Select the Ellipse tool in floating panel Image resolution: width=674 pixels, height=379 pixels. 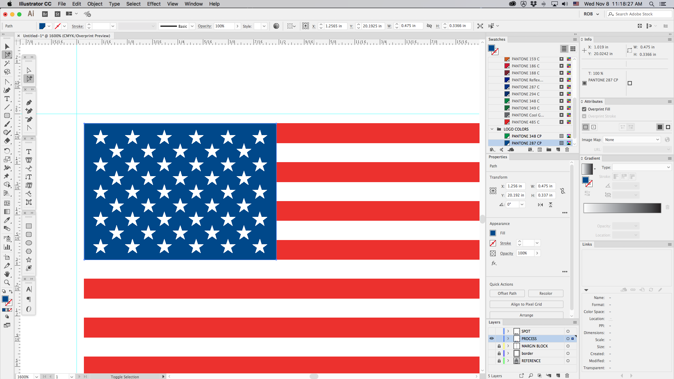click(29, 243)
